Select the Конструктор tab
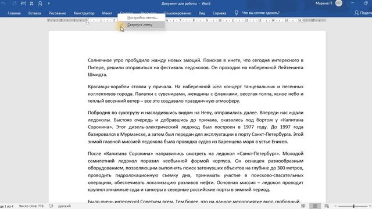 pos(84,13)
